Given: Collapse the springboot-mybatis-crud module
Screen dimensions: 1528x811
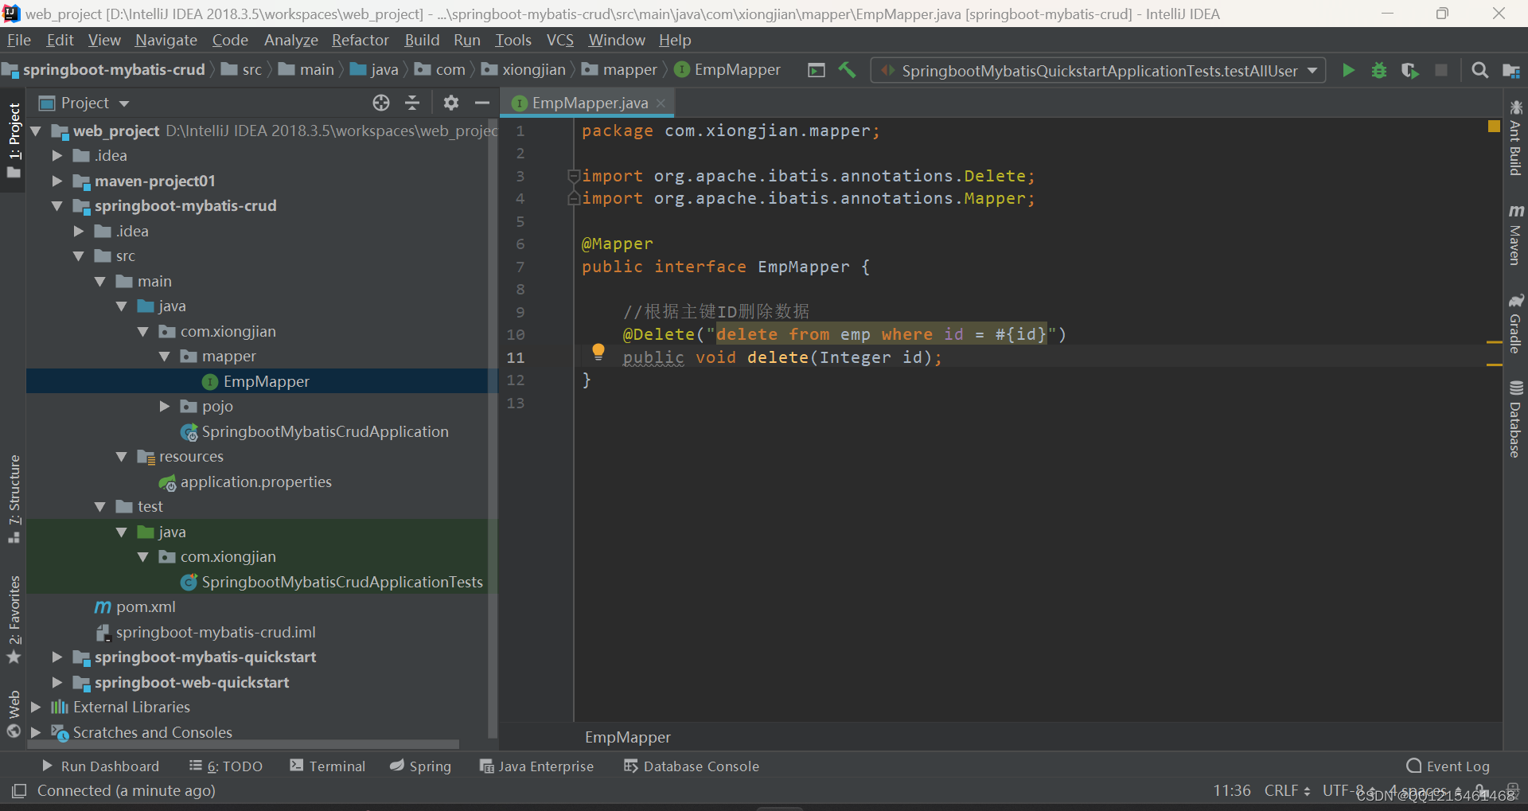Looking at the screenshot, I should (57, 206).
